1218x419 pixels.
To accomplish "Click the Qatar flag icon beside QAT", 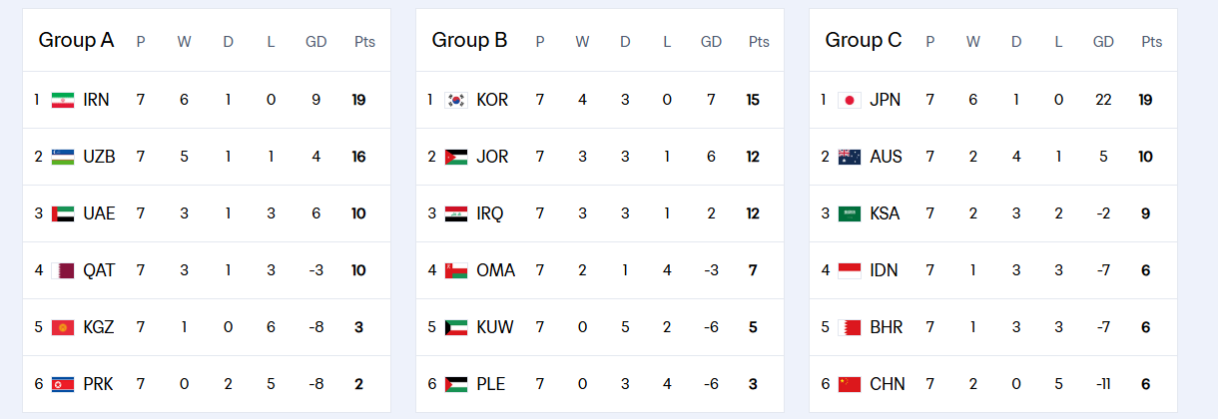I will click(63, 270).
